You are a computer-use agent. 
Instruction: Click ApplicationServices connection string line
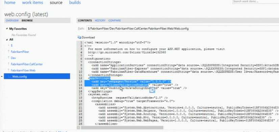point(185,65)
